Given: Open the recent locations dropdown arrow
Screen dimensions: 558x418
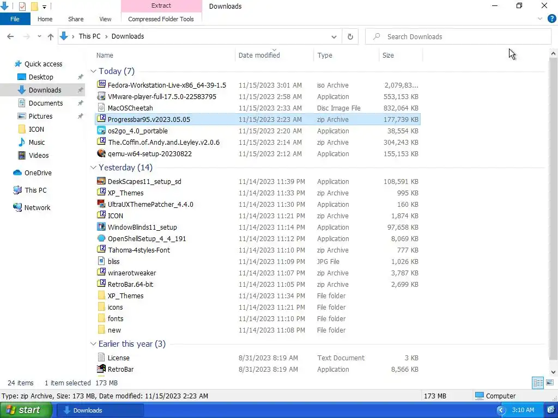Looking at the screenshot, I should (x=39, y=36).
